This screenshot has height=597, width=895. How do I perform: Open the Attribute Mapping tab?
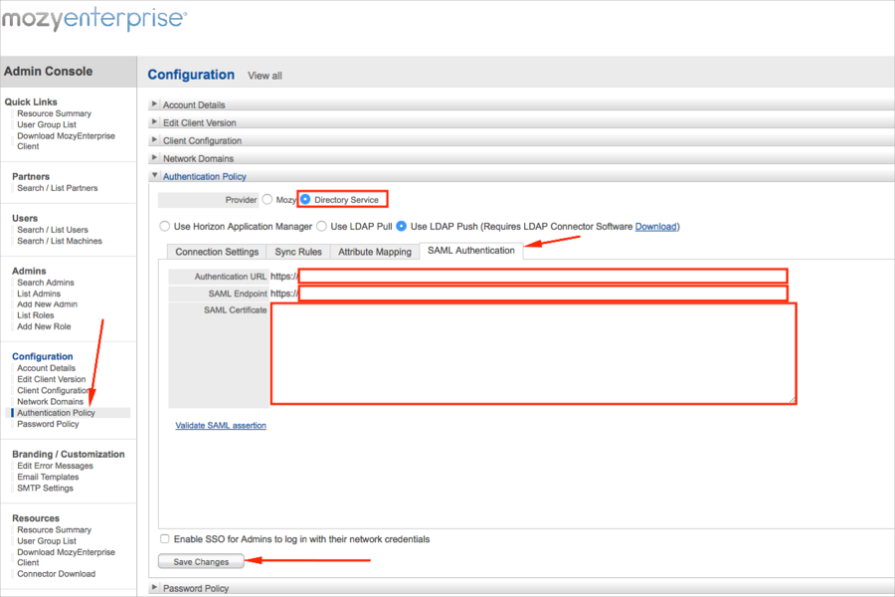pyautogui.click(x=374, y=252)
